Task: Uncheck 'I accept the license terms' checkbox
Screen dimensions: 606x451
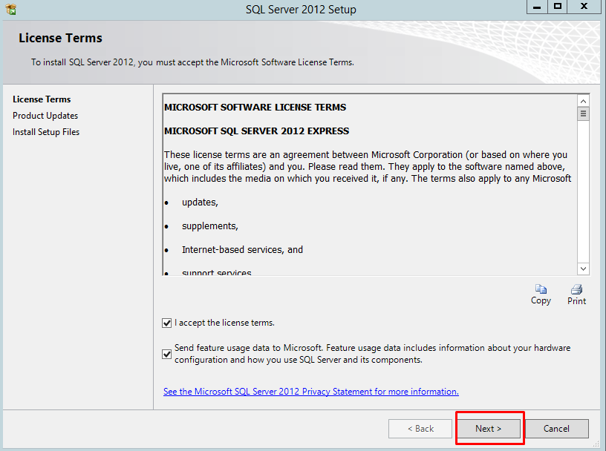Action: (x=166, y=323)
